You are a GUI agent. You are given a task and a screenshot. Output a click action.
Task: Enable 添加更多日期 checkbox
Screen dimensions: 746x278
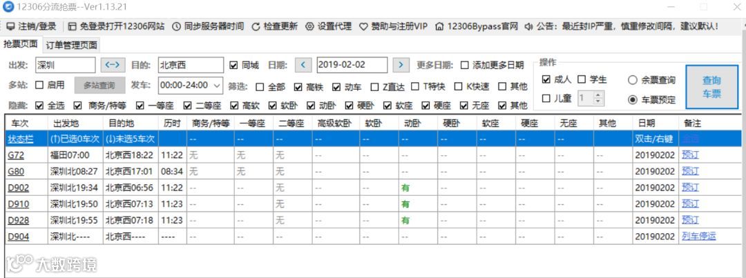point(465,65)
